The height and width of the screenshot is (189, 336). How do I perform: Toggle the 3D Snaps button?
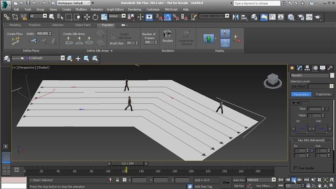159,17
